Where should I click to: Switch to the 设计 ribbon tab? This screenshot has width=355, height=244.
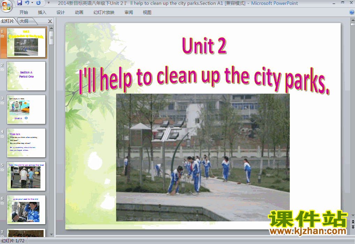pos(60,13)
